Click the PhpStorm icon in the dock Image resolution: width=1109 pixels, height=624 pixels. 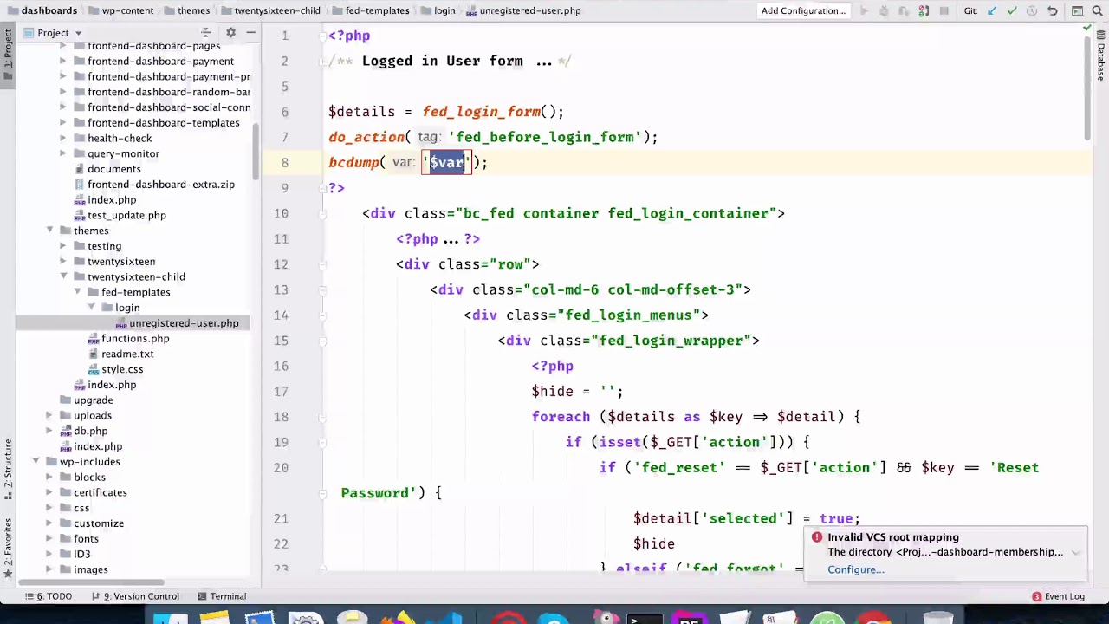pyautogui.click(x=690, y=618)
